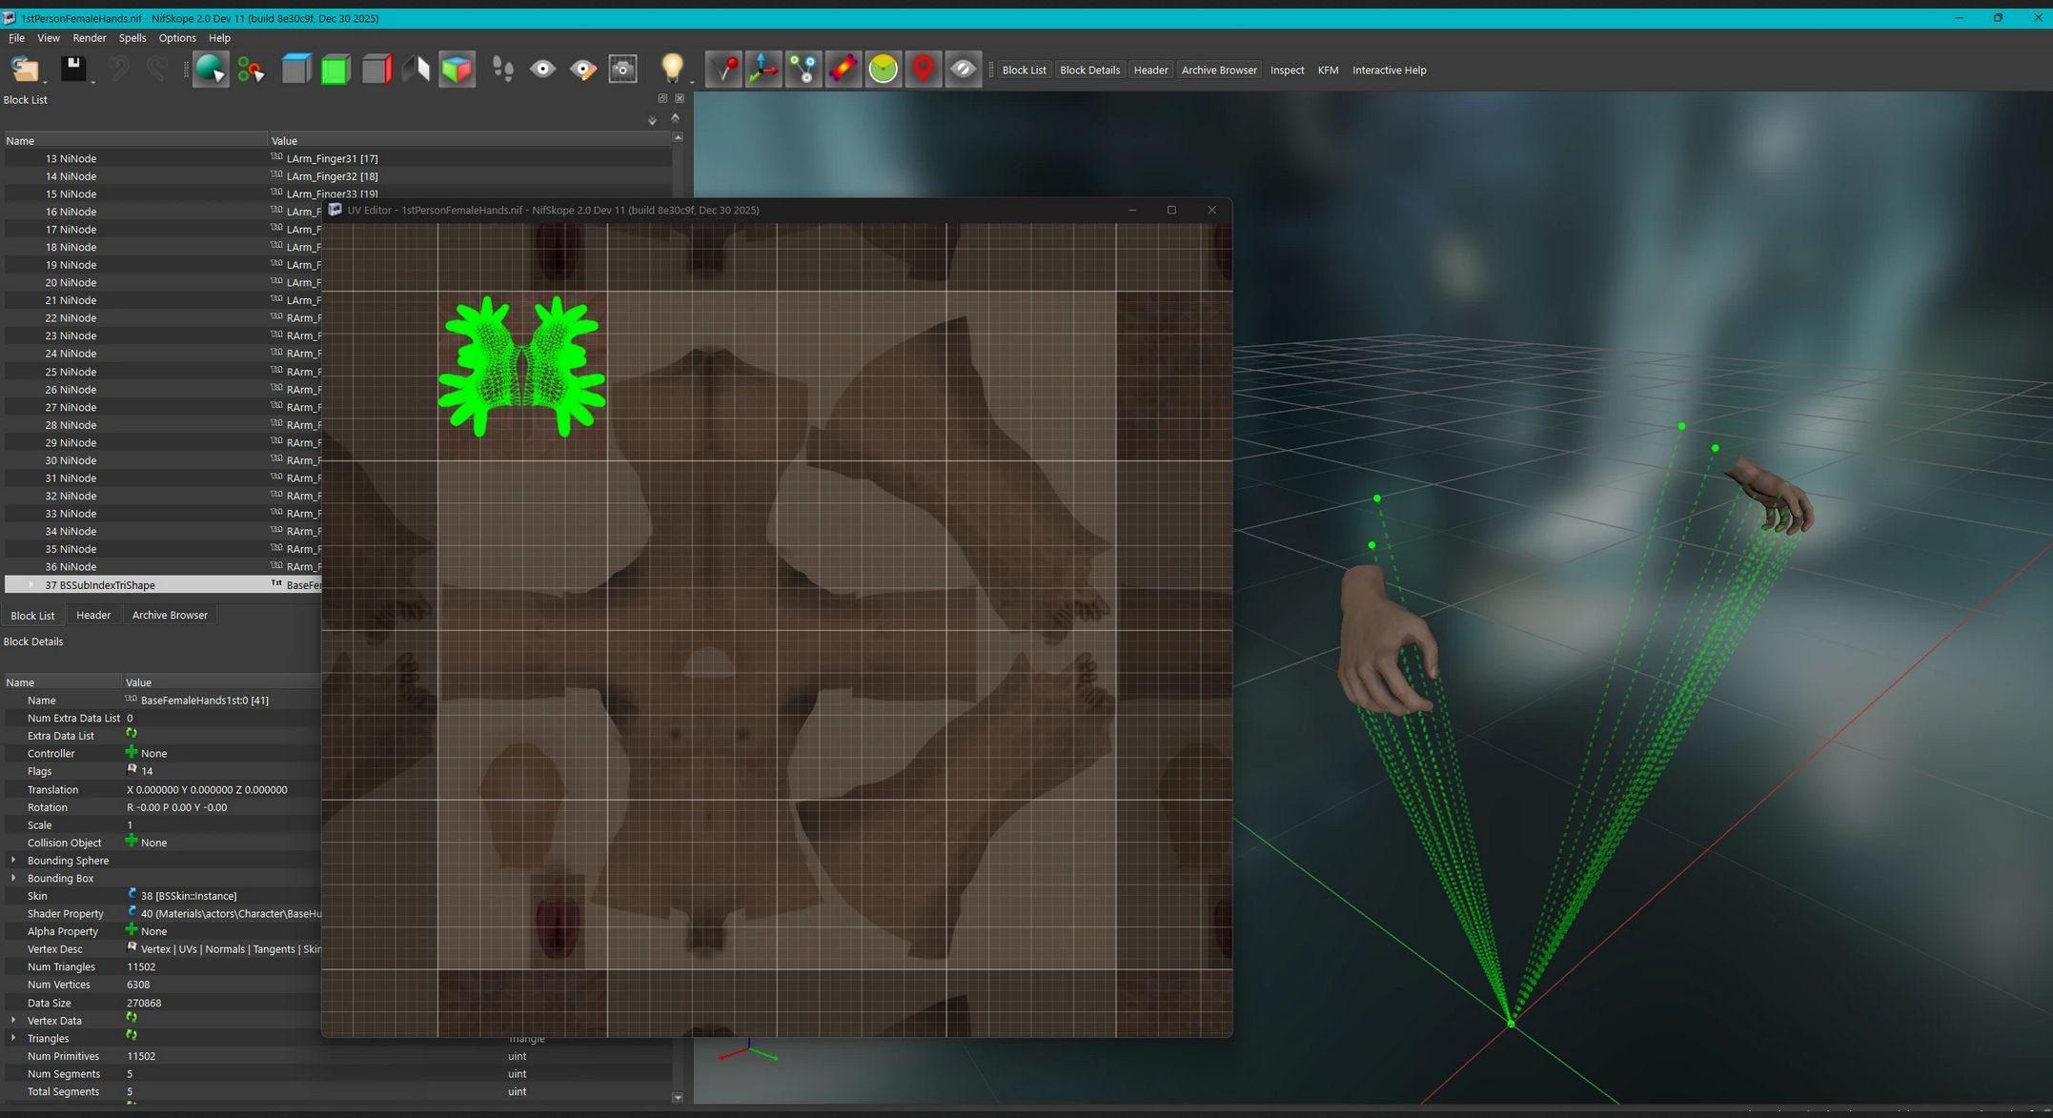Switch to the front view green cube
This screenshot has height=1118, width=2053.
pos(335,69)
